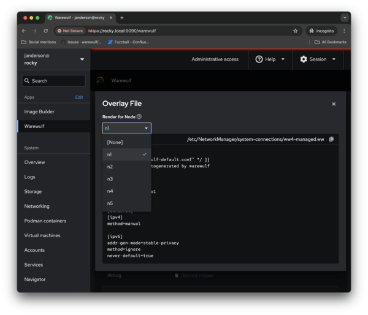The image size is (368, 315).
Task: Open the Session dropdown menu
Action: click(x=318, y=59)
